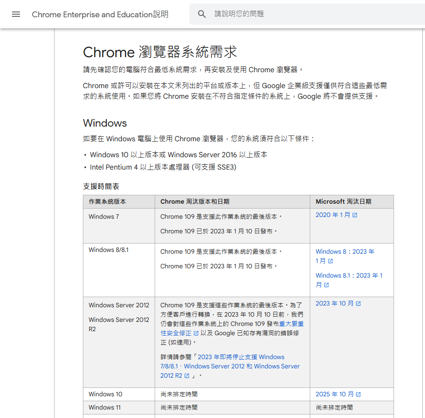Viewport: 425px width, 418px height.
Task: Focus the 請說明您的問題 search field
Action: point(310,14)
